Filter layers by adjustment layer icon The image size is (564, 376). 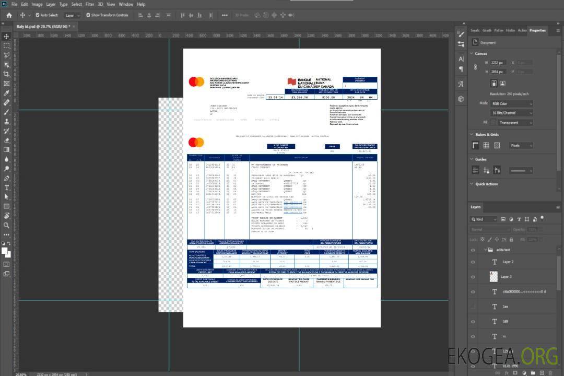click(511, 219)
